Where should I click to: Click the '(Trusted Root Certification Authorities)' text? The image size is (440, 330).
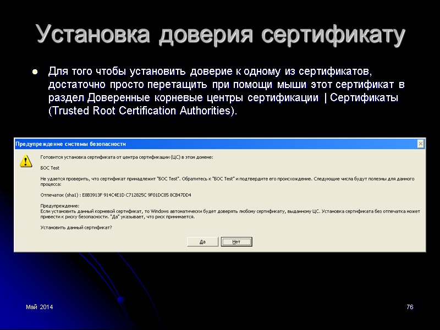pos(143,111)
